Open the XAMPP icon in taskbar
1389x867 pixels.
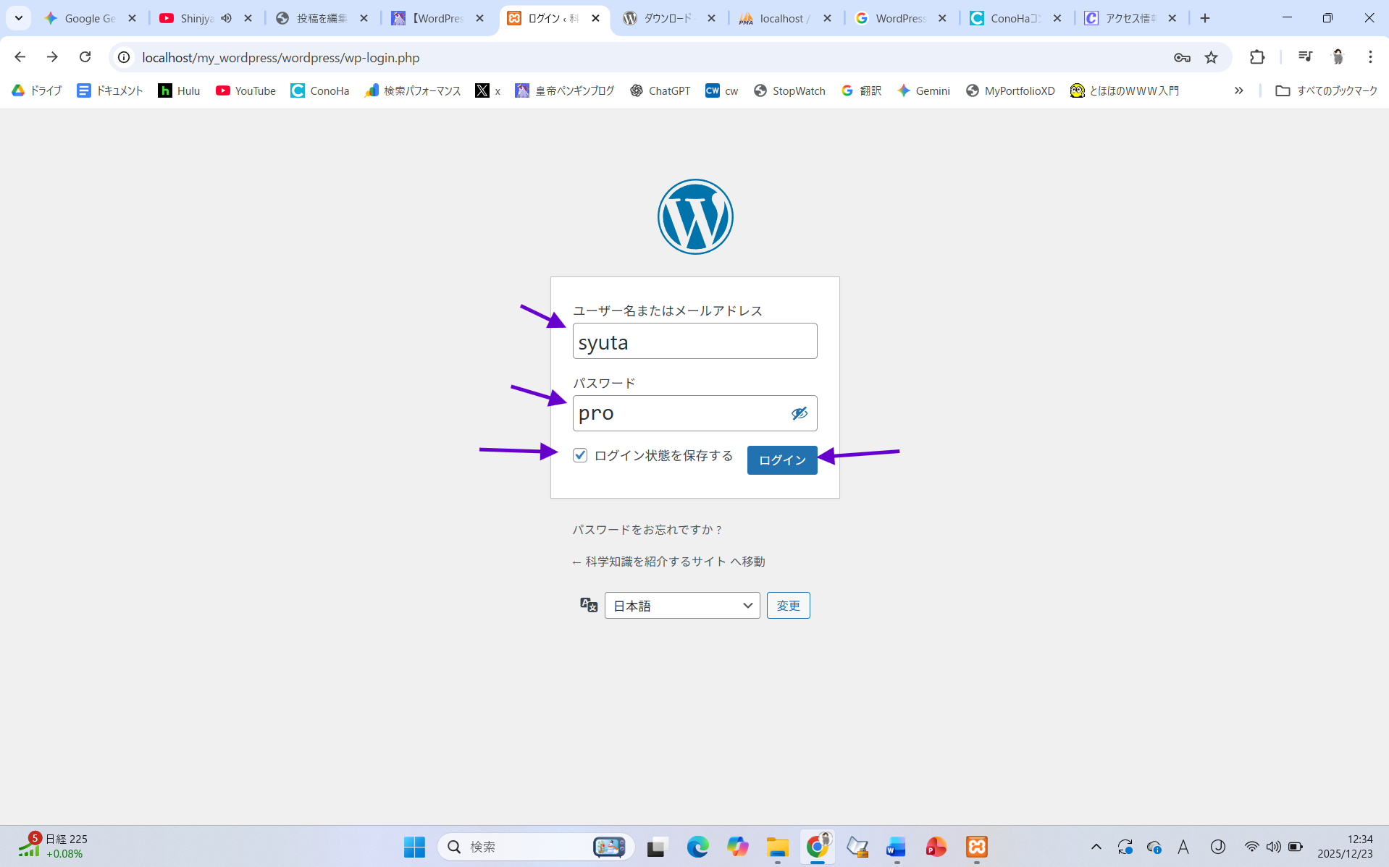pos(976,847)
